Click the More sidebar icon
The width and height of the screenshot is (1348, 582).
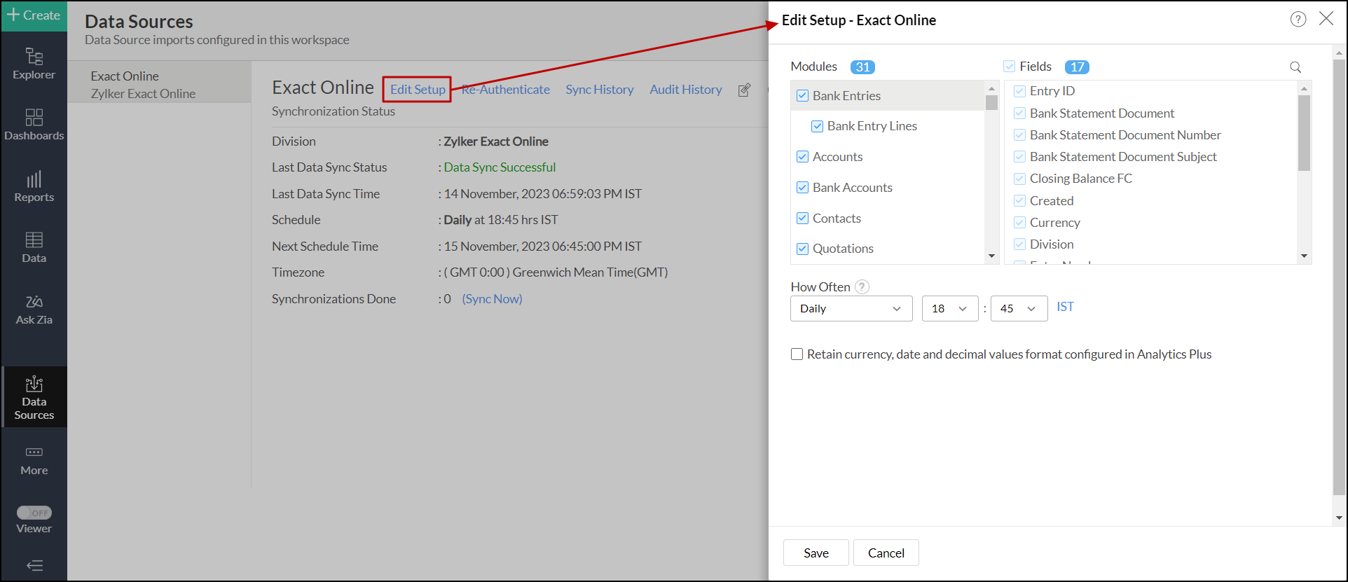click(34, 460)
